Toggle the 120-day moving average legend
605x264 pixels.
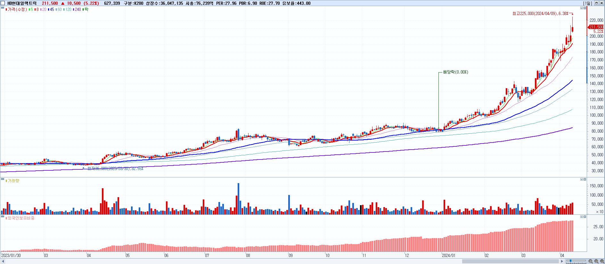[68, 10]
